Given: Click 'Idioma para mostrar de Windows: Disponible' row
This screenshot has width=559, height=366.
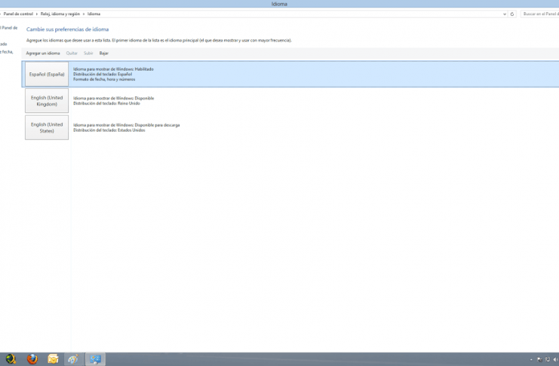Looking at the screenshot, I should tap(114, 98).
